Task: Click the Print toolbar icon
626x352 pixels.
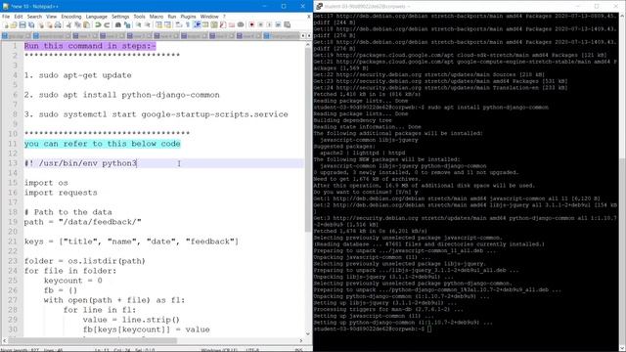Action: pos(58,25)
